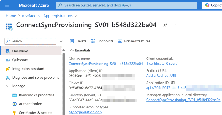Click the Quickstart cloud icon
Image resolution: width=222 pixels, height=115 pixels.
[x=8, y=60]
